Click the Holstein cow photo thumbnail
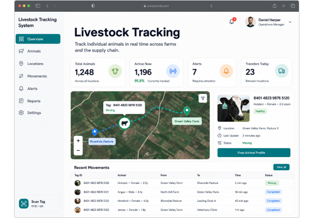Image resolution: width=314 pixels, height=218 pixels. [233, 108]
